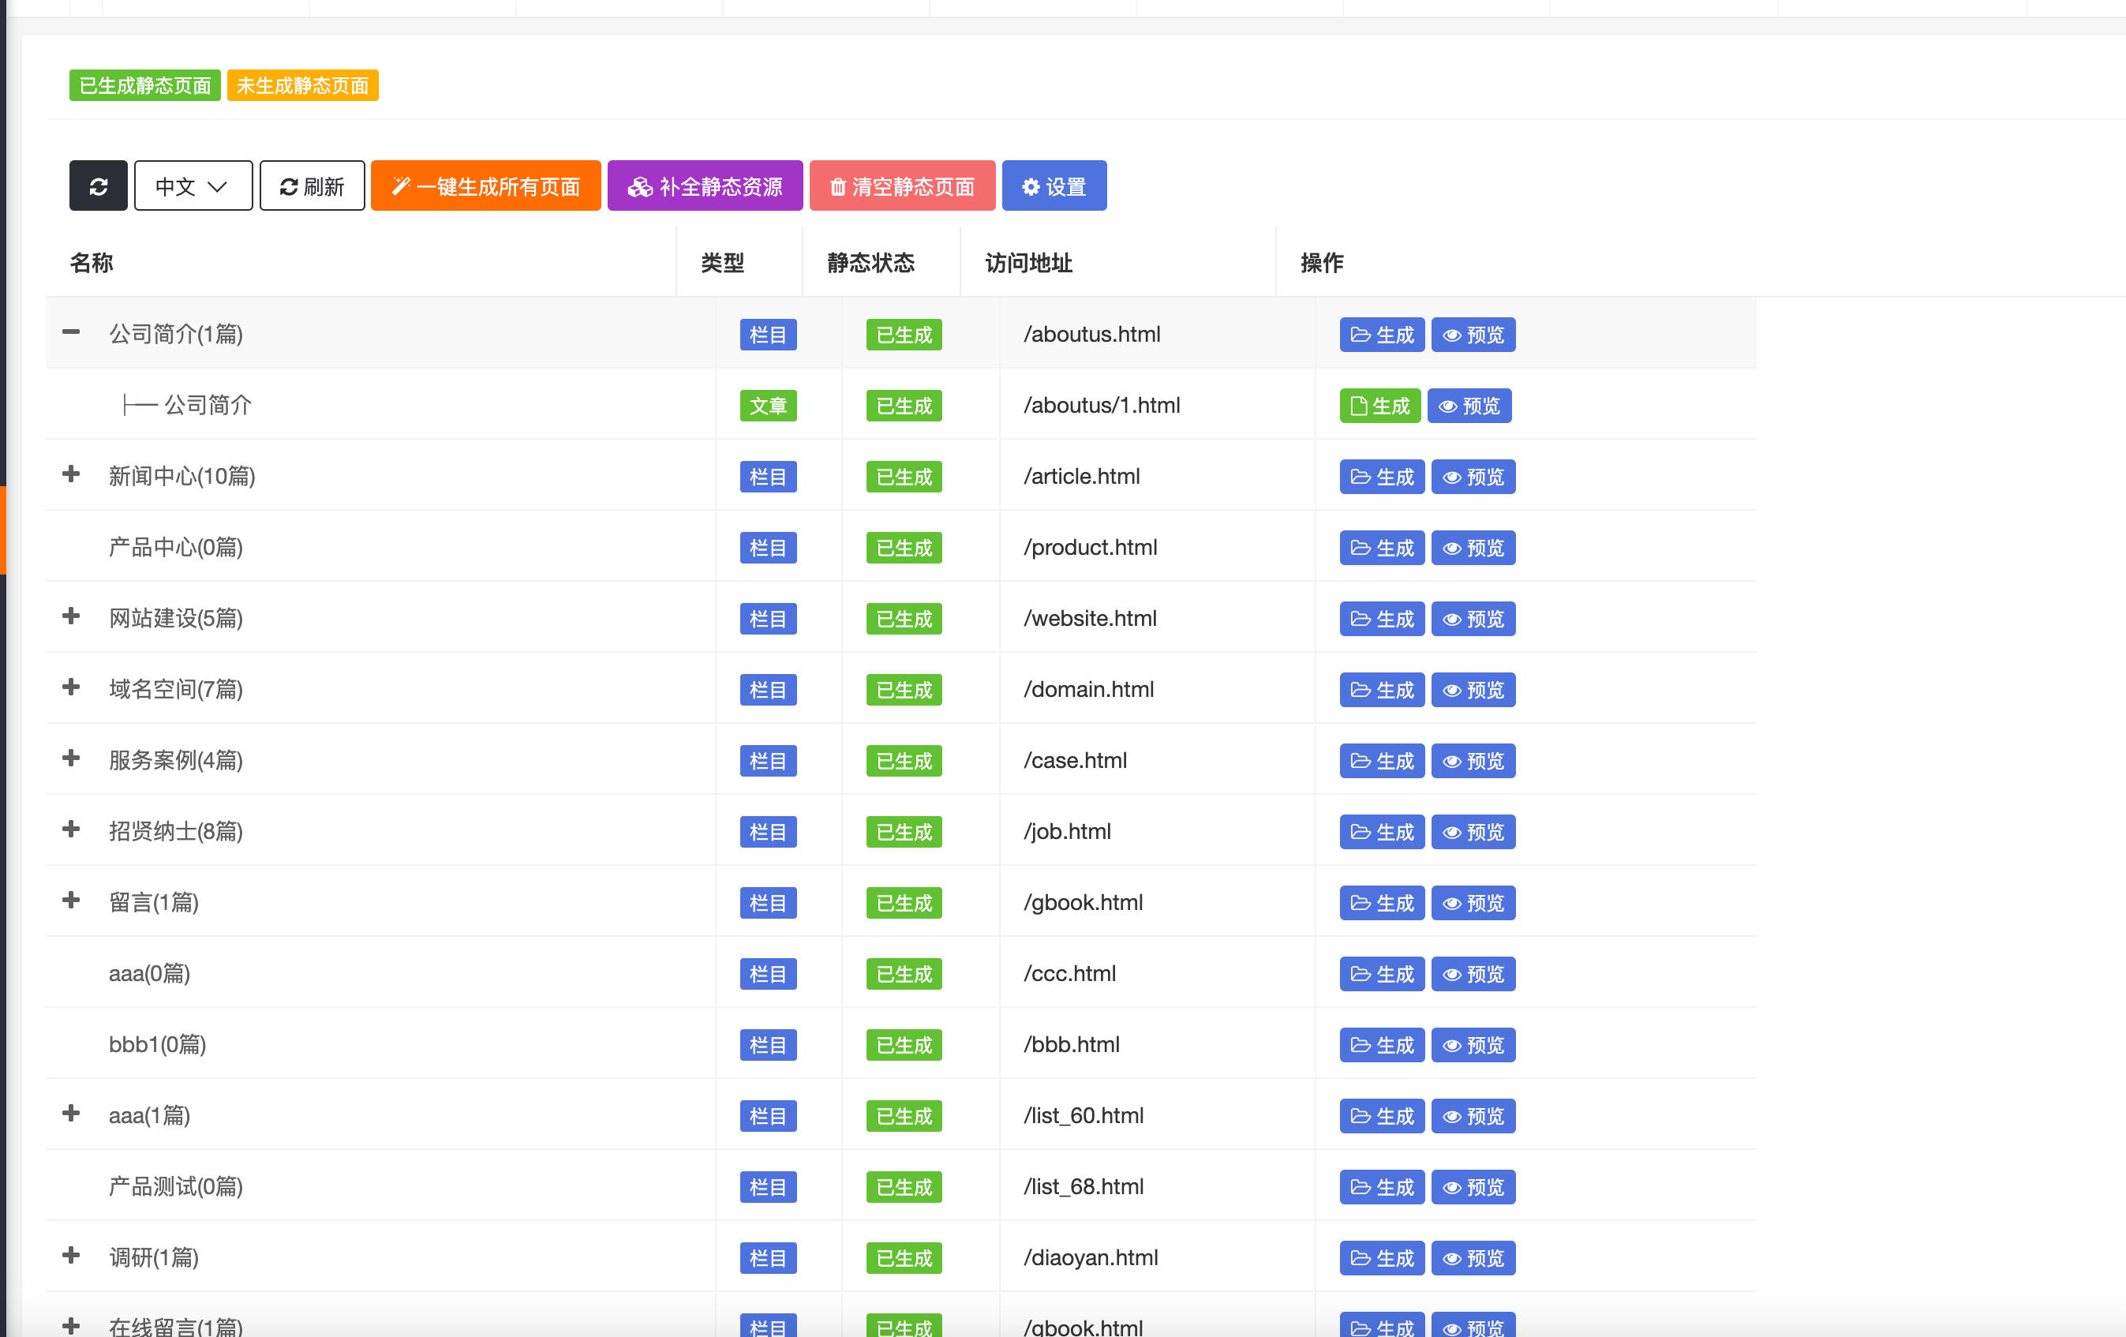Collapse the 公司简介(1篇) tree row
2126x1337 pixels.
pyautogui.click(x=72, y=332)
